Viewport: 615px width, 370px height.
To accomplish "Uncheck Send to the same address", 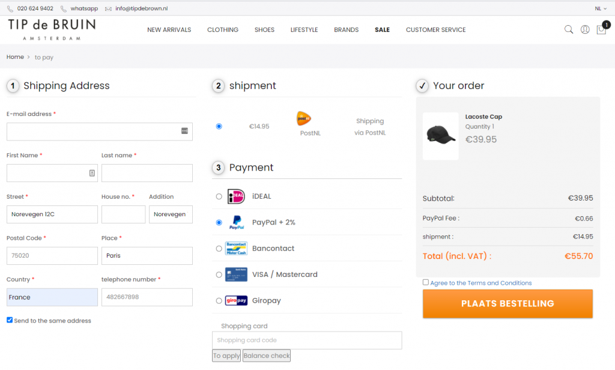I will [x=10, y=320].
